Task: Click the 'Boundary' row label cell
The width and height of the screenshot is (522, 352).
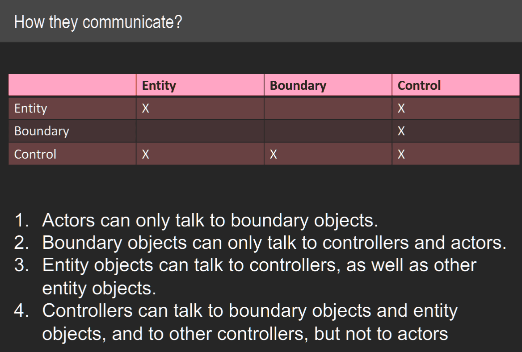Action: (72, 131)
